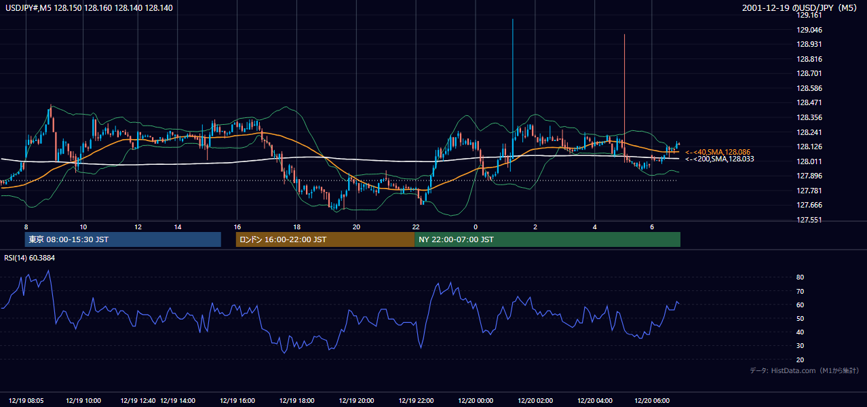Click the RSI axis level 40
This screenshot has height=407, width=867.
point(800,332)
